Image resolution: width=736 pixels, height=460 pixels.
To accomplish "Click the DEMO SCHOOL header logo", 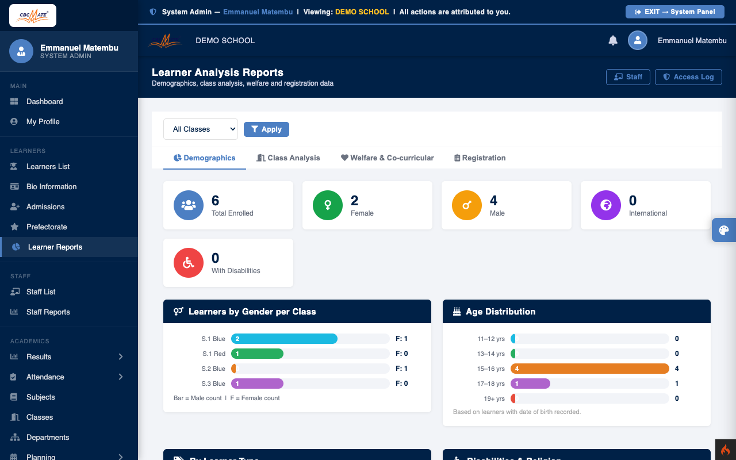I will [166, 41].
